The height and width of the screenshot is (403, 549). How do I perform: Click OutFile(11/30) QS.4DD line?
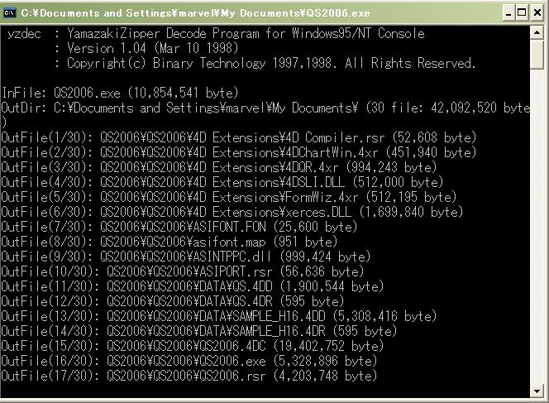[193, 286]
